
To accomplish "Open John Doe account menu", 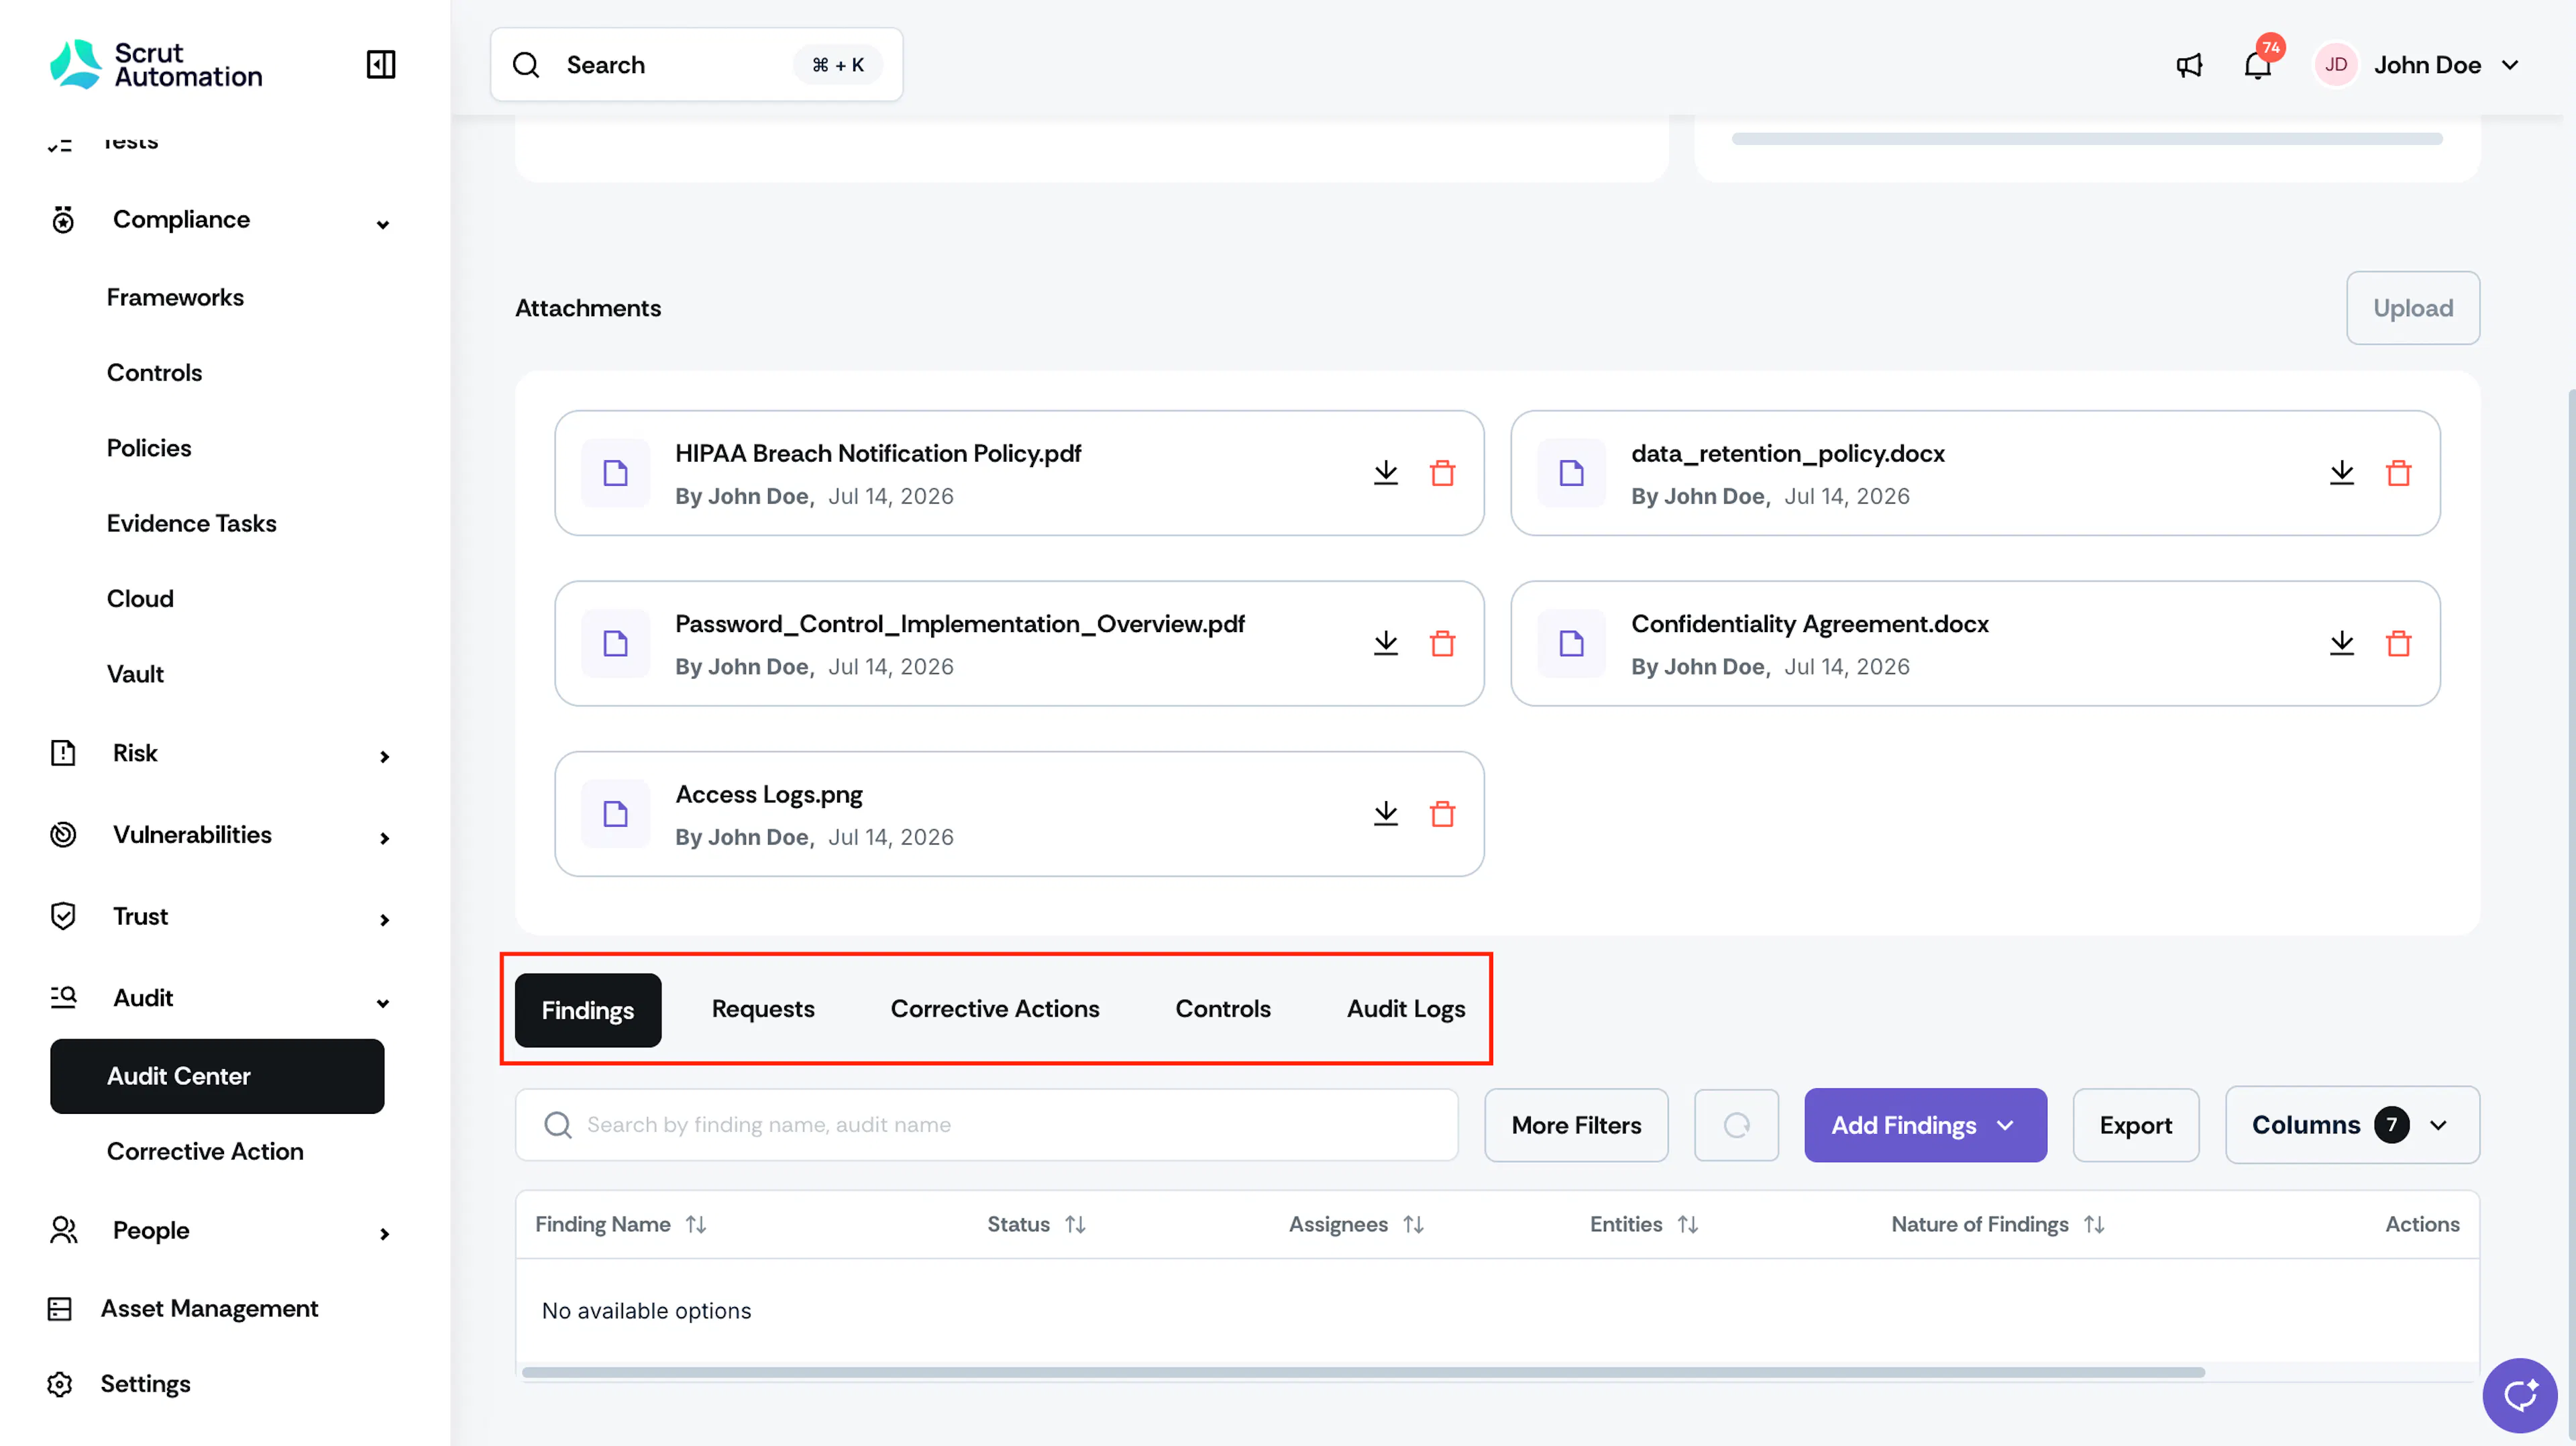I will [2419, 65].
